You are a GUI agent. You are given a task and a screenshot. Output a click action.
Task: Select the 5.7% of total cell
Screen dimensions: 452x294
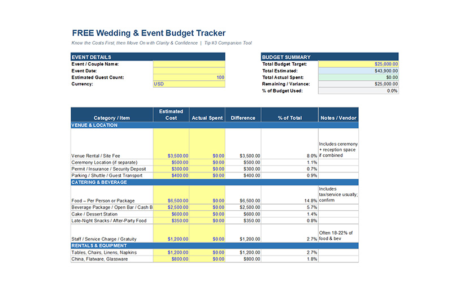point(290,207)
